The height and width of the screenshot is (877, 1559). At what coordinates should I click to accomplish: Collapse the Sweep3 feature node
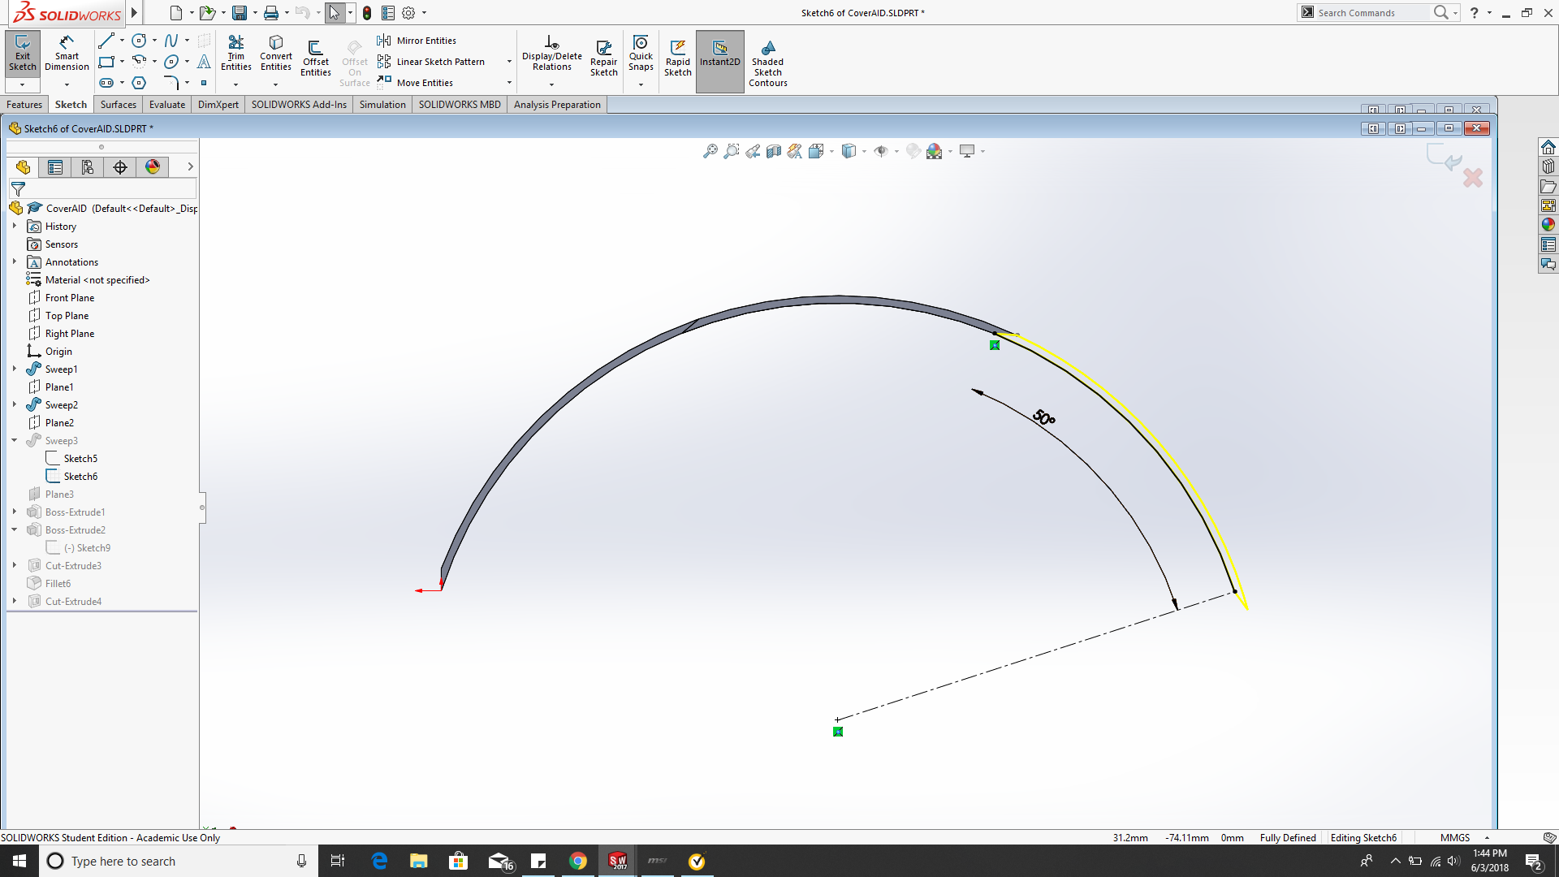point(15,441)
